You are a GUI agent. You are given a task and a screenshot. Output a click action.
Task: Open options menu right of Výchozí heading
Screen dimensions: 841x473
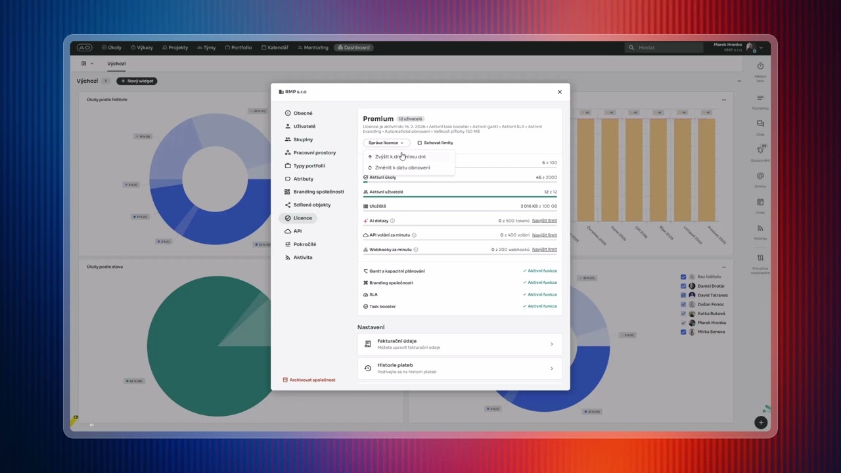pyautogui.click(x=739, y=81)
